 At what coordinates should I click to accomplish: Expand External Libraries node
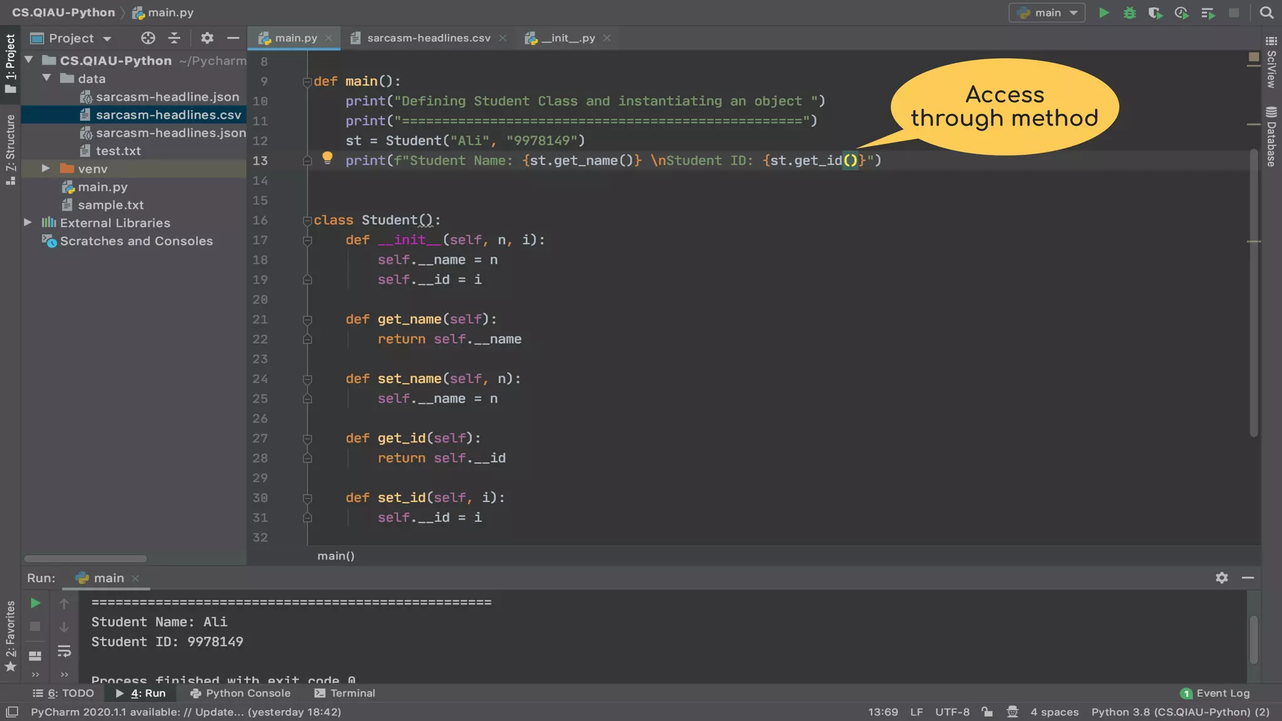pyautogui.click(x=28, y=222)
